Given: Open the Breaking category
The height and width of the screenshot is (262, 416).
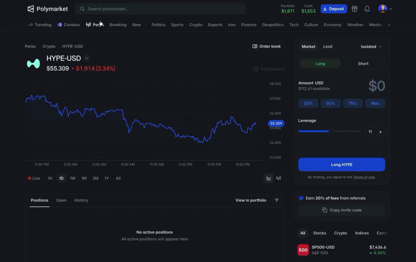Looking at the screenshot, I should click(x=118, y=25).
